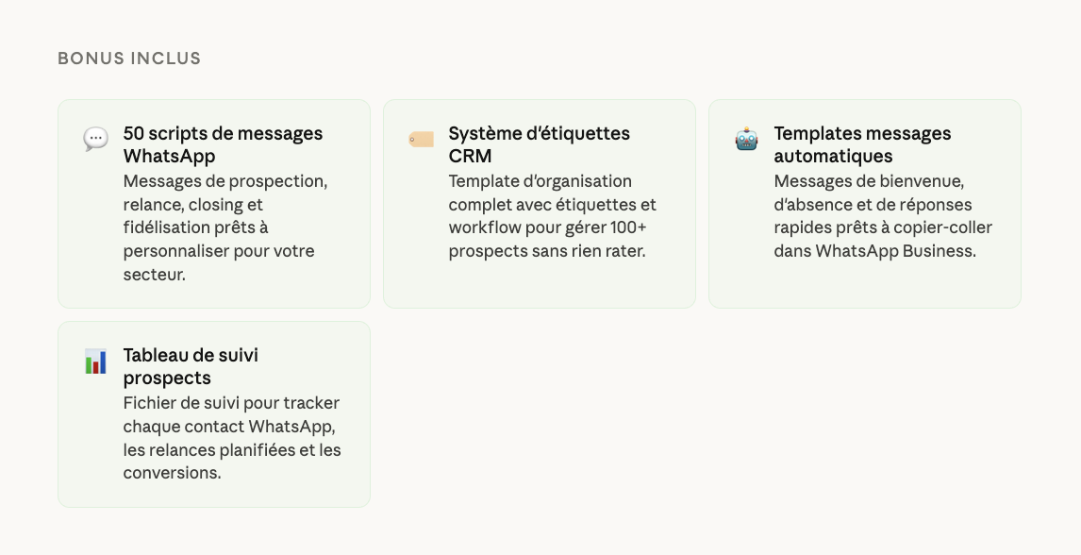Click the description starting "Fichier de suivi"
The height and width of the screenshot is (555, 1081).
pyautogui.click(x=232, y=438)
